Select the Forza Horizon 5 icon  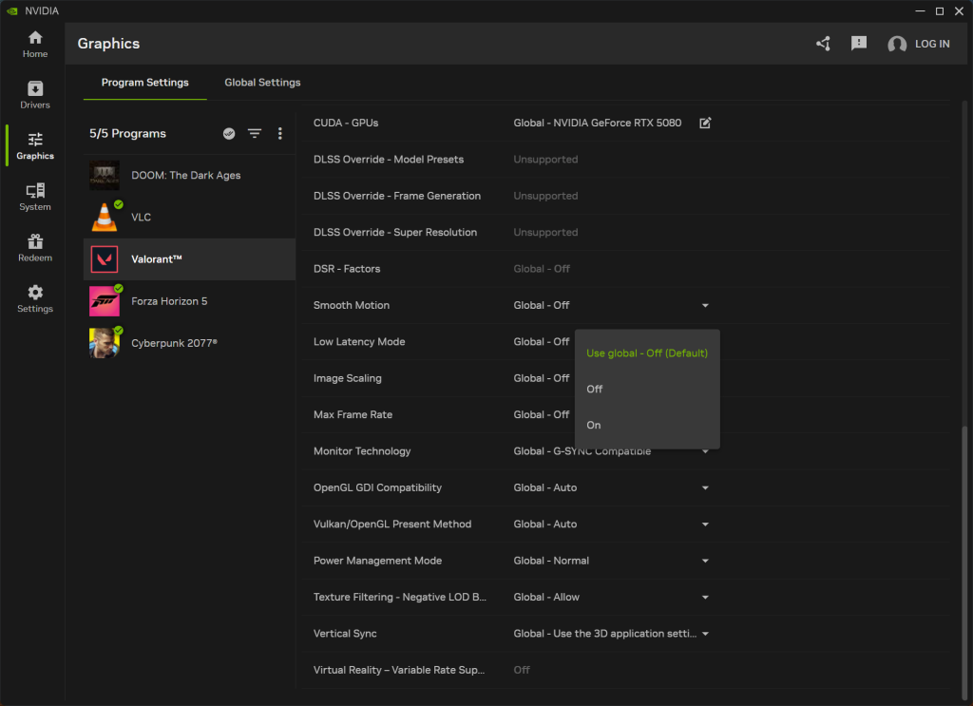tap(105, 301)
